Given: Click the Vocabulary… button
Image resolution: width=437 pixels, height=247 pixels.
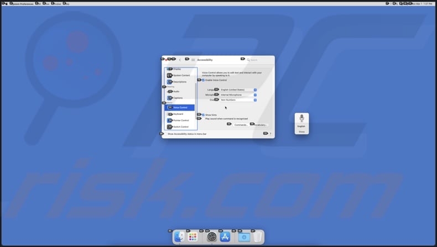Looking at the screenshot, I should (x=261, y=125).
